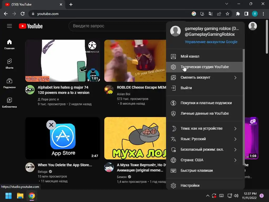Screen dimensions: 269x202
Task: Bookmark this page with the star
Action: [227, 14]
